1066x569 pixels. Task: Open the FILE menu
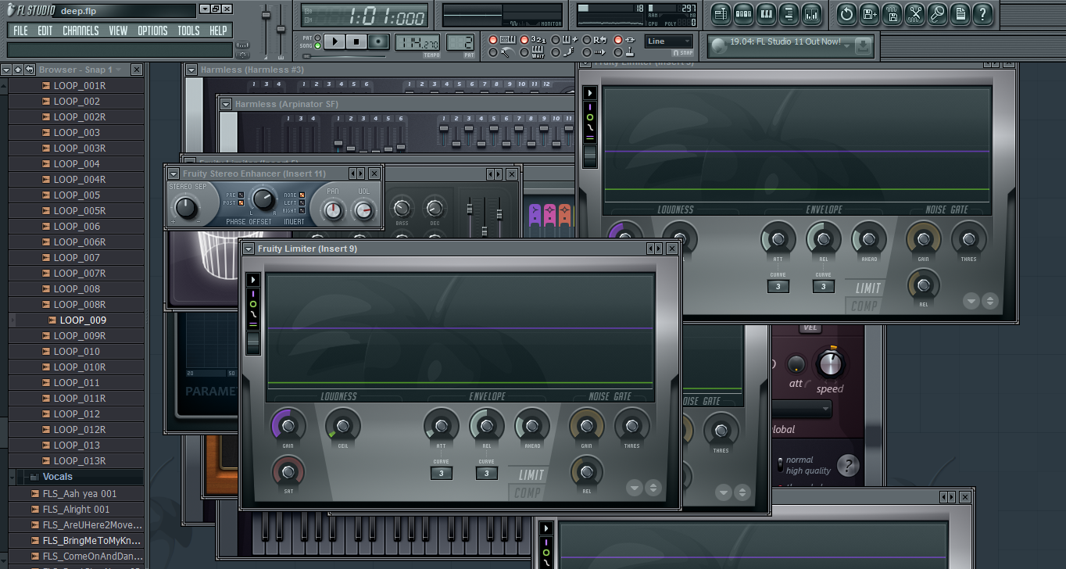(x=20, y=30)
